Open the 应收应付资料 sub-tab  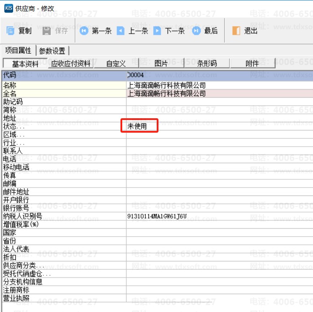click(x=71, y=64)
